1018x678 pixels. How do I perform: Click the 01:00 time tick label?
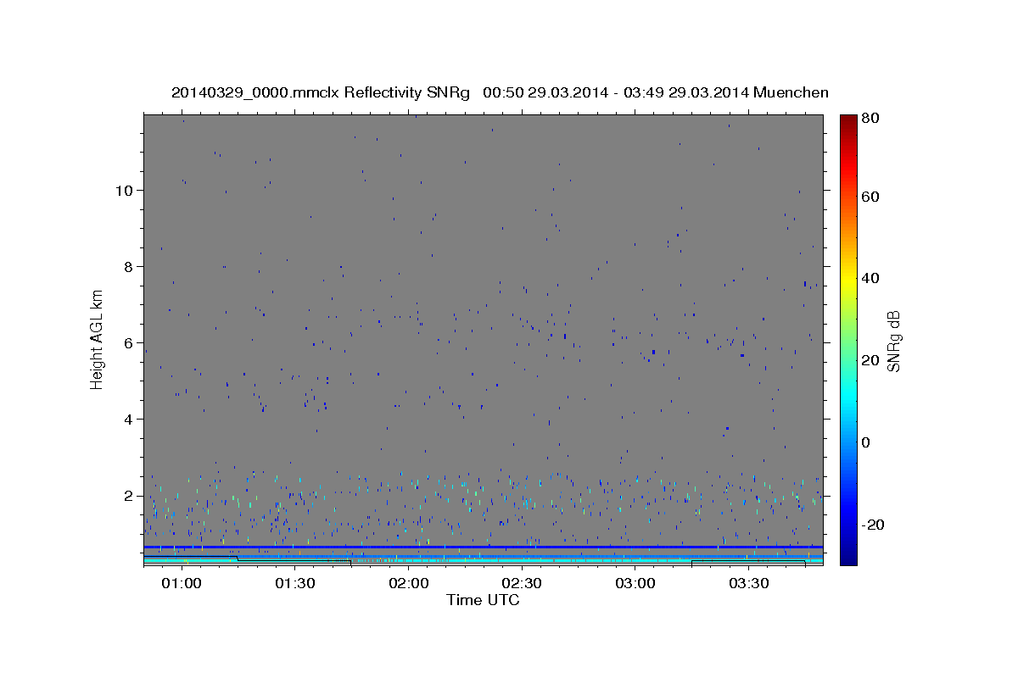tap(182, 583)
